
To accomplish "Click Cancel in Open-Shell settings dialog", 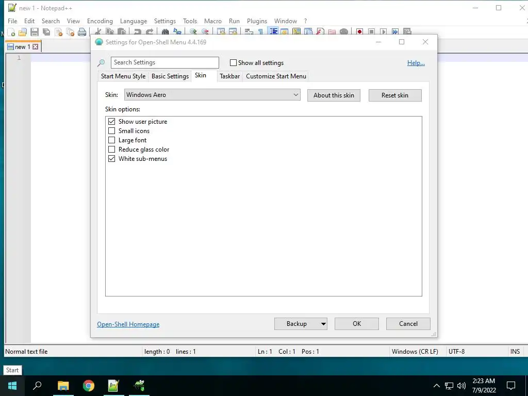I will [408, 324].
